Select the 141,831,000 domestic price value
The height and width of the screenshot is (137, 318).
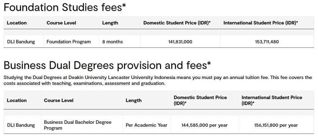point(180,42)
